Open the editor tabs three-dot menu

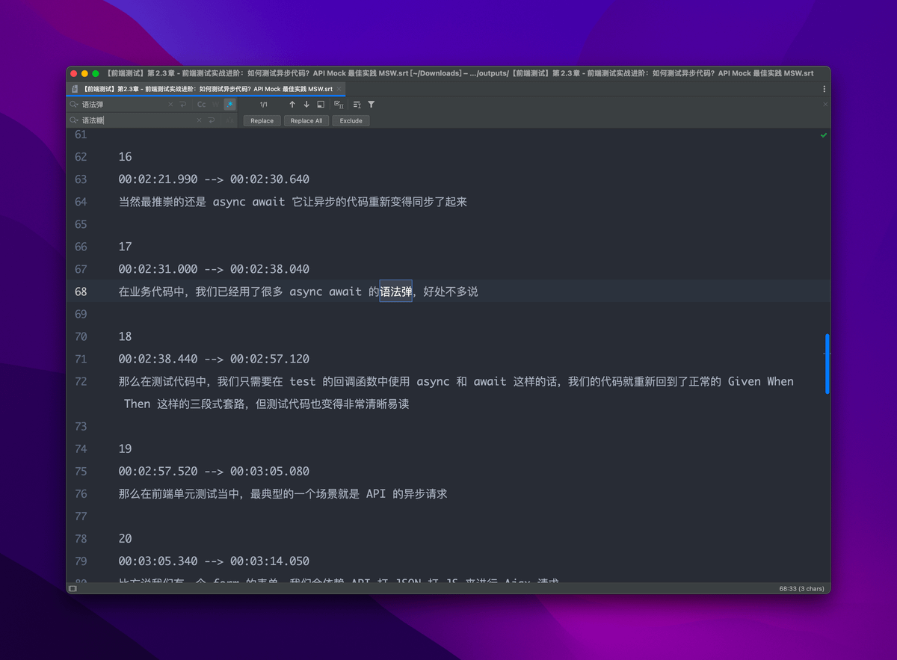tap(824, 88)
